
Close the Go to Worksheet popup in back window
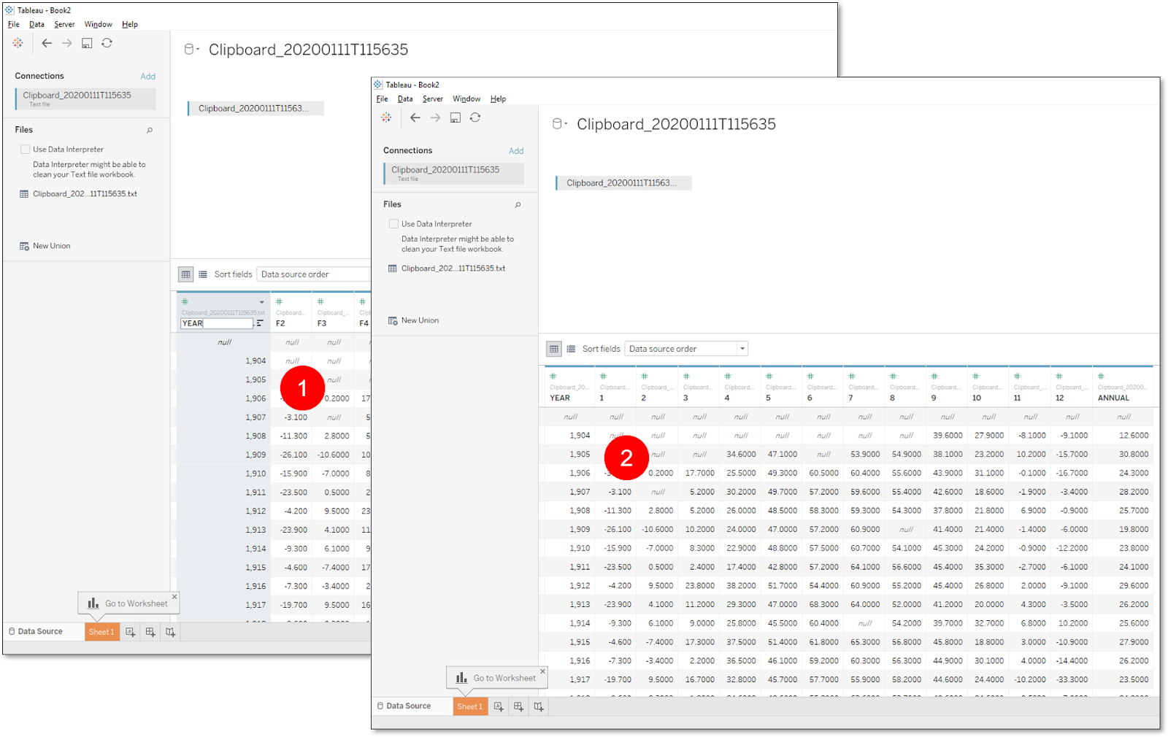174,597
